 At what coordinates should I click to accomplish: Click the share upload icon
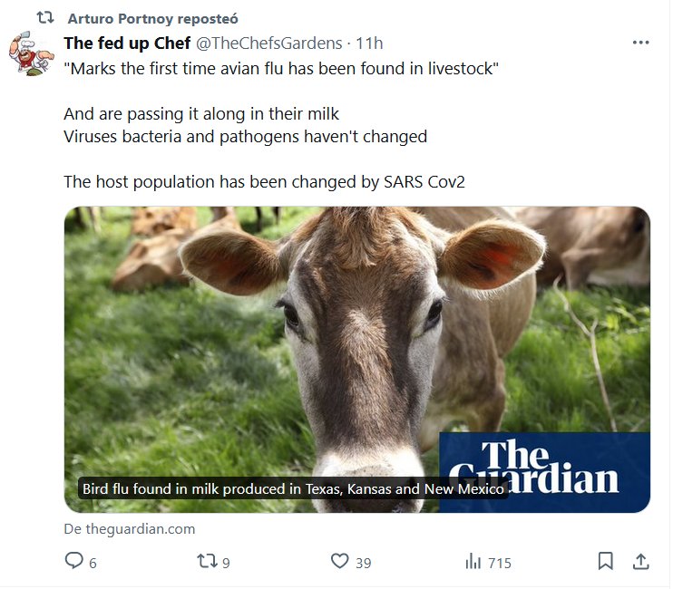[640, 562]
